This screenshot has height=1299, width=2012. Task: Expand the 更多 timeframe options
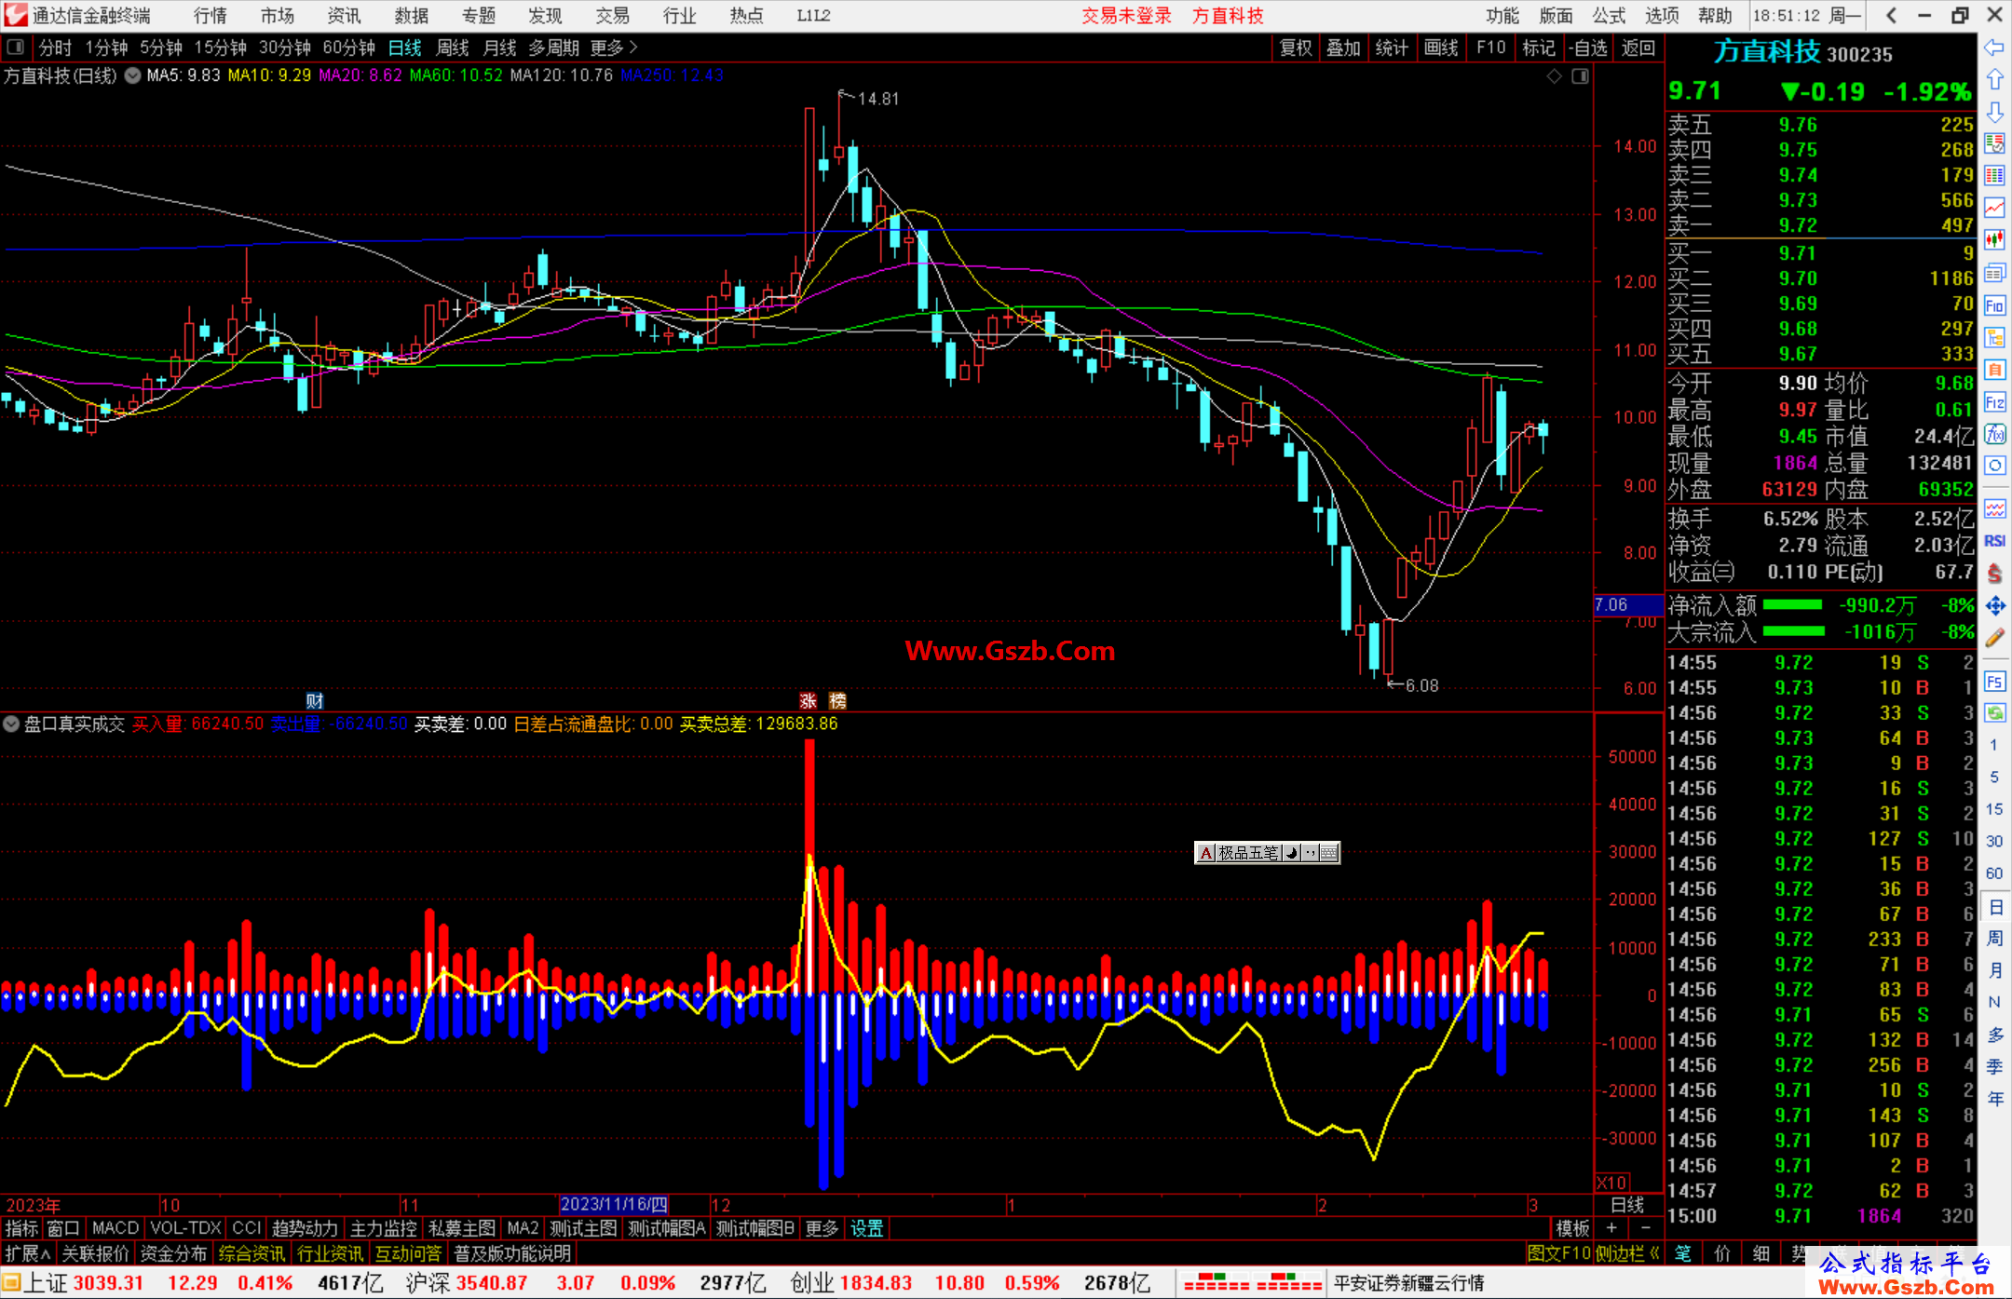pyautogui.click(x=614, y=47)
